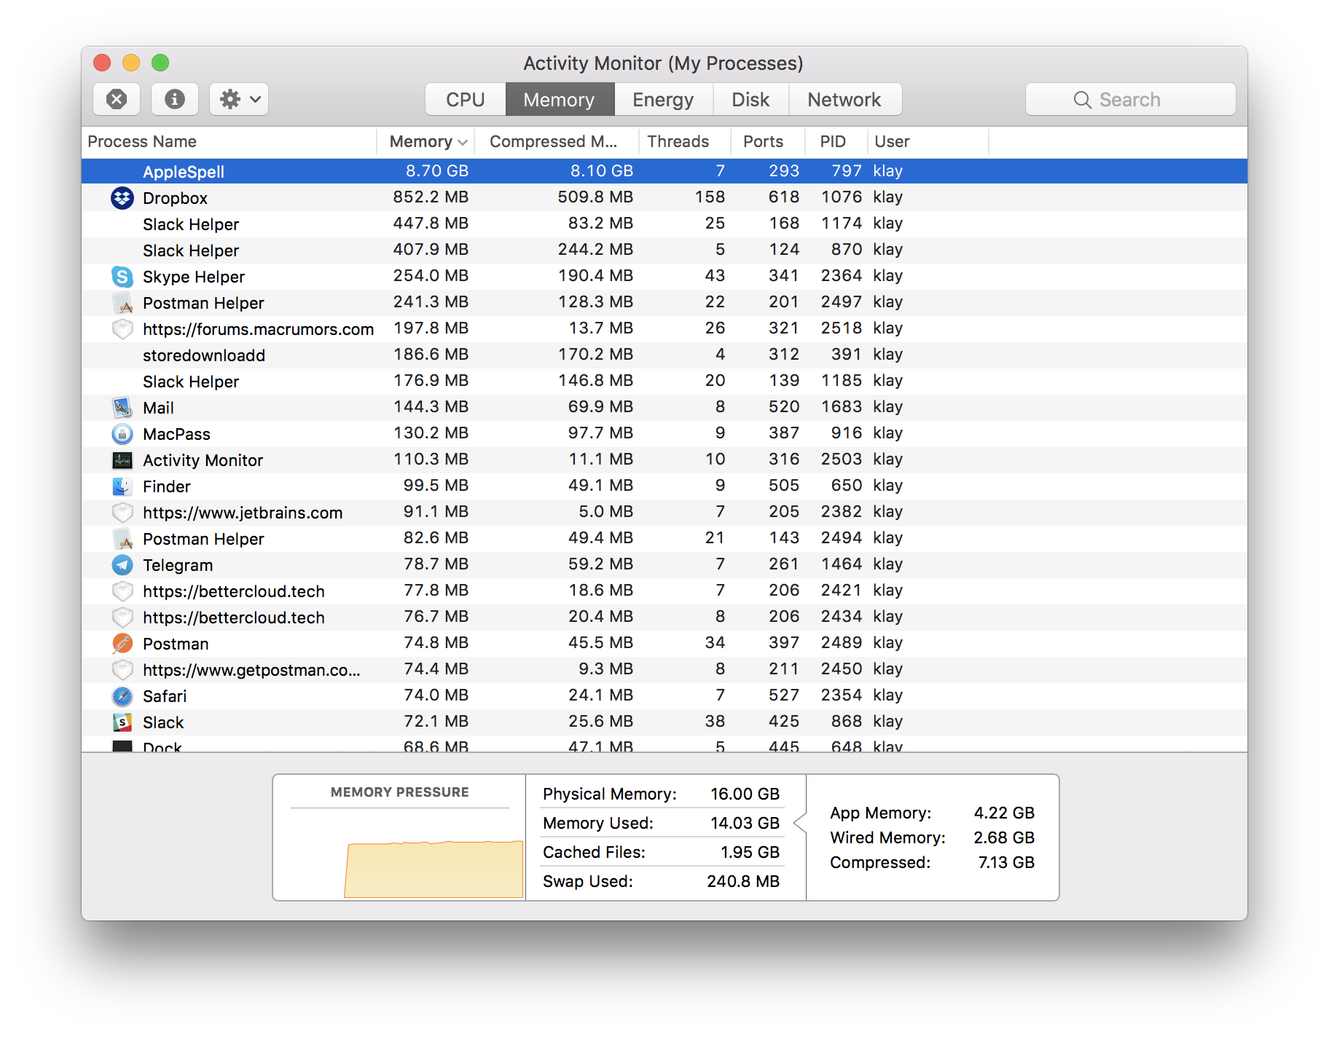Open the gear action menu dropdown
1329x1037 pixels.
239,99
